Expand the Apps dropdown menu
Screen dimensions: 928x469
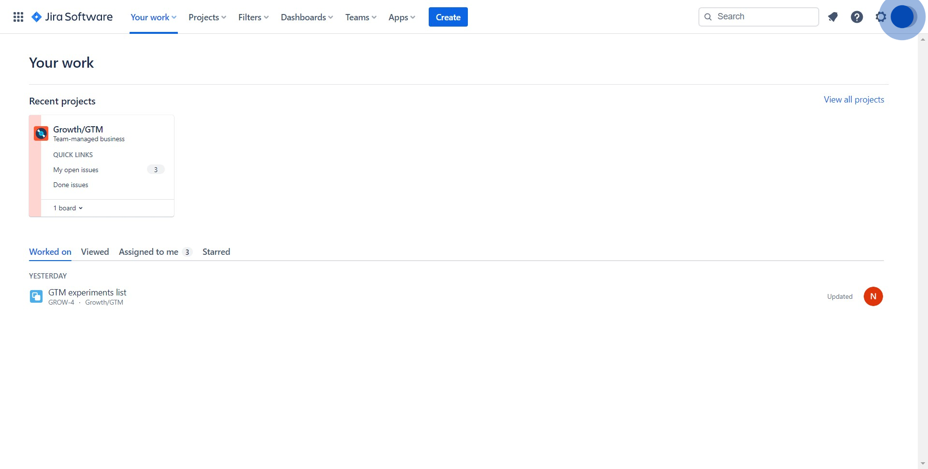pyautogui.click(x=402, y=17)
